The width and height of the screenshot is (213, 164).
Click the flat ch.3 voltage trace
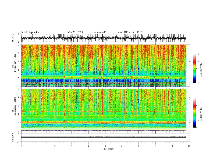(104, 137)
